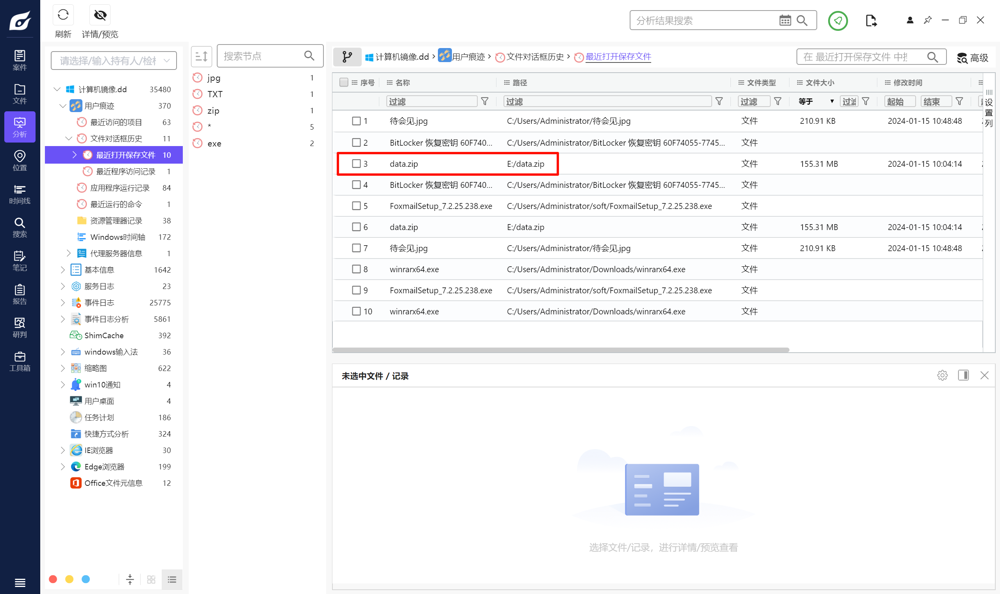
Task: Click the yellow color tag dot
Action: pyautogui.click(x=69, y=579)
